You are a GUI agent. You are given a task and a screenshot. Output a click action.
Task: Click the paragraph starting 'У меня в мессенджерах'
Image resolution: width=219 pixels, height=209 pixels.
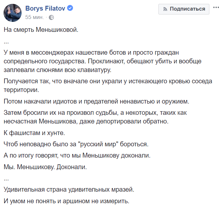point(103,61)
